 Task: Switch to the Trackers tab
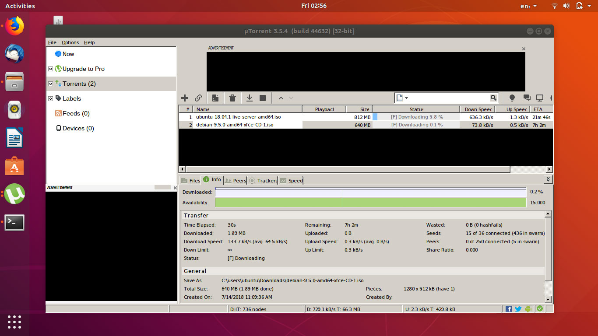(263, 181)
